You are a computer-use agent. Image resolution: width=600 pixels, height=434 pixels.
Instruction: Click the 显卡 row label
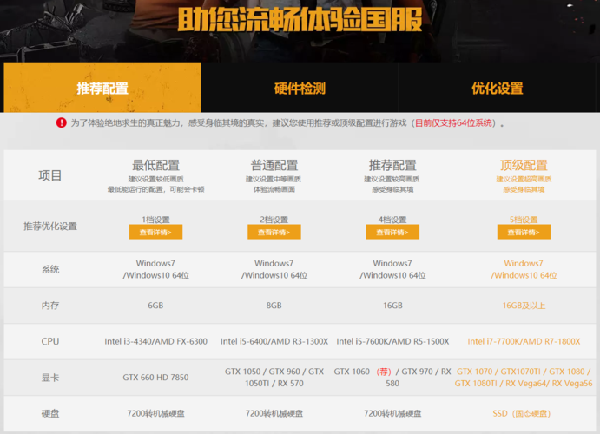[50, 378]
